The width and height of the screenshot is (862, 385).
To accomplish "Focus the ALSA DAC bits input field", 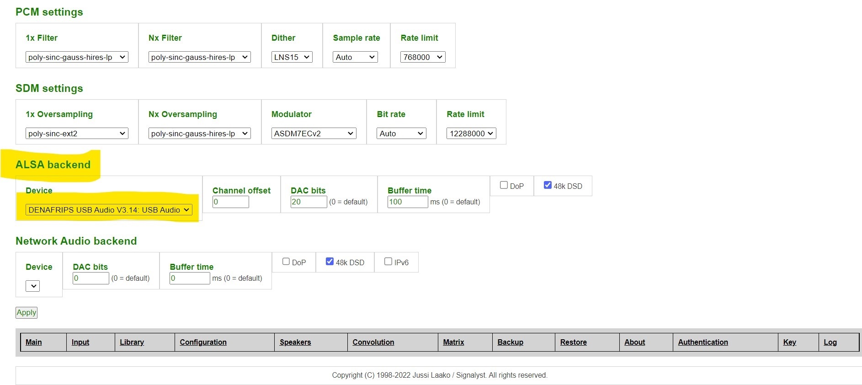I will pos(309,202).
